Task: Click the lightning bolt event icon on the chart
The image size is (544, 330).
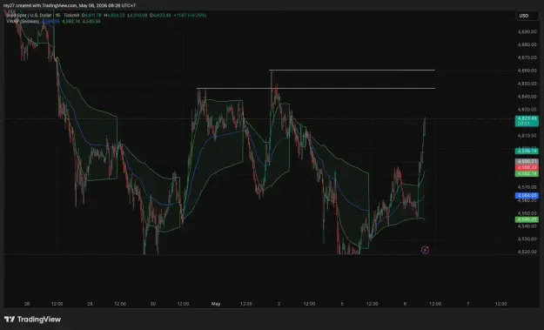Action: 425,250
